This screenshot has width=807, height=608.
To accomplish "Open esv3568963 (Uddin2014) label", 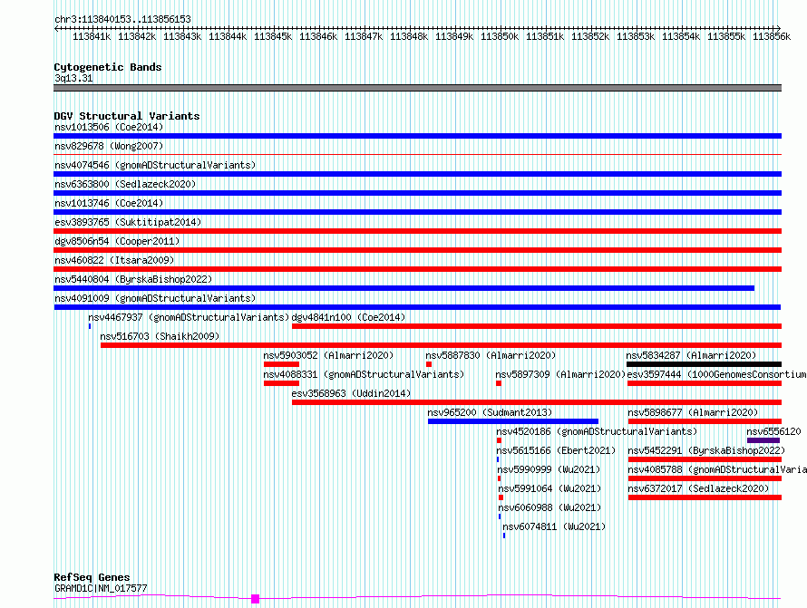I will (351, 393).
